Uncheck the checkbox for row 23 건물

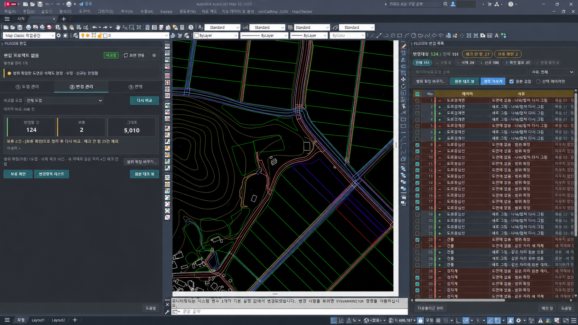click(x=417, y=240)
